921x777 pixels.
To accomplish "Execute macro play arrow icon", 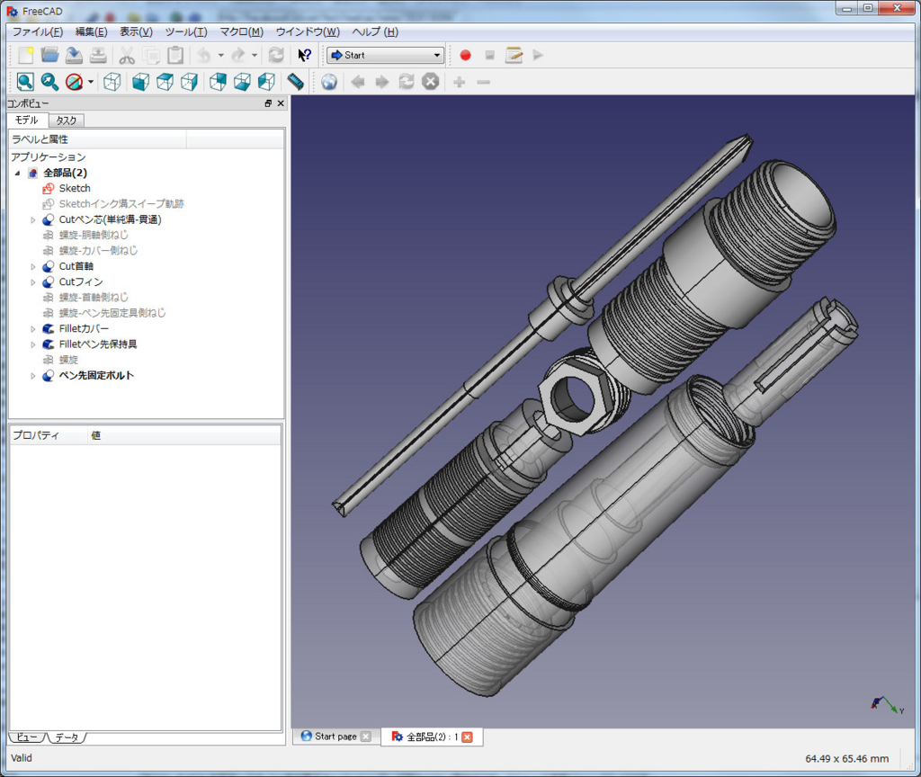I will pos(538,55).
